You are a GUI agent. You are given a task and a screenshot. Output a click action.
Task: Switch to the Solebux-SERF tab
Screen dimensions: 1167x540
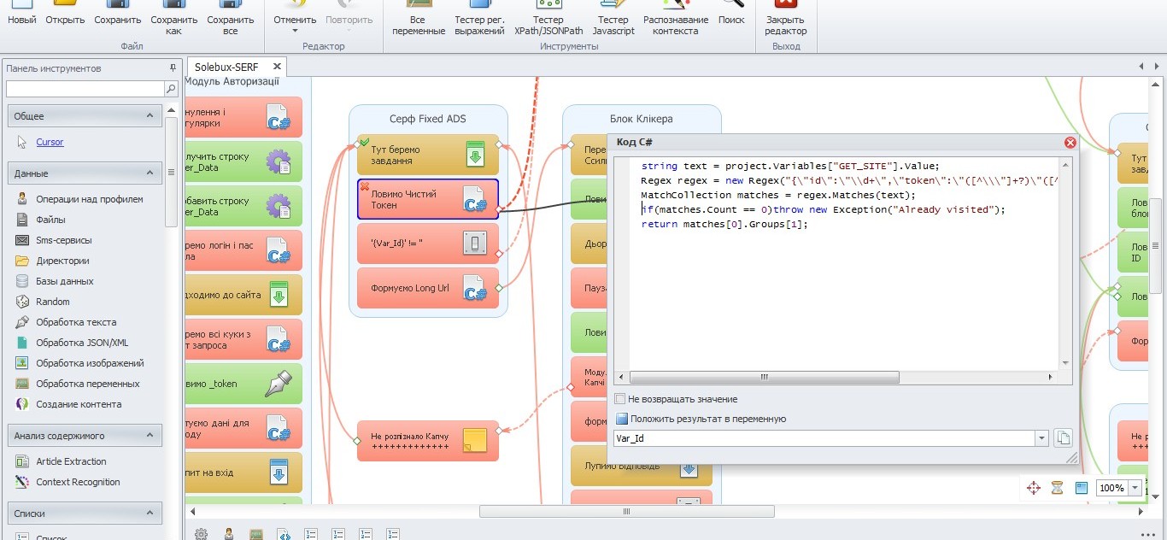point(226,67)
